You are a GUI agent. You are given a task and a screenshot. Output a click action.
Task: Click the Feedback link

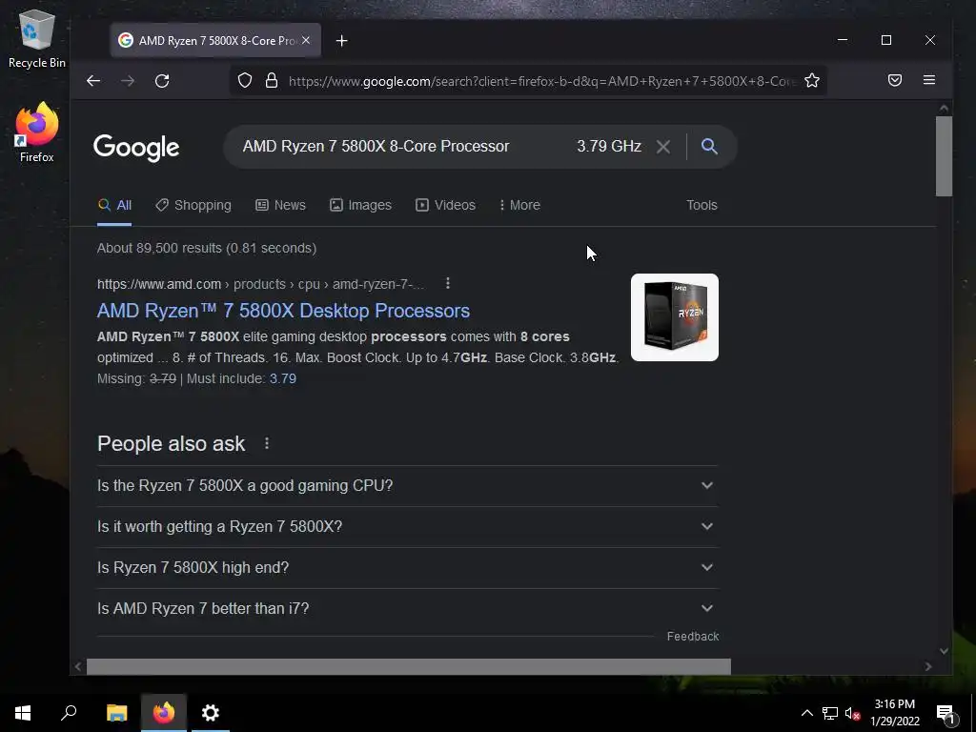(693, 636)
